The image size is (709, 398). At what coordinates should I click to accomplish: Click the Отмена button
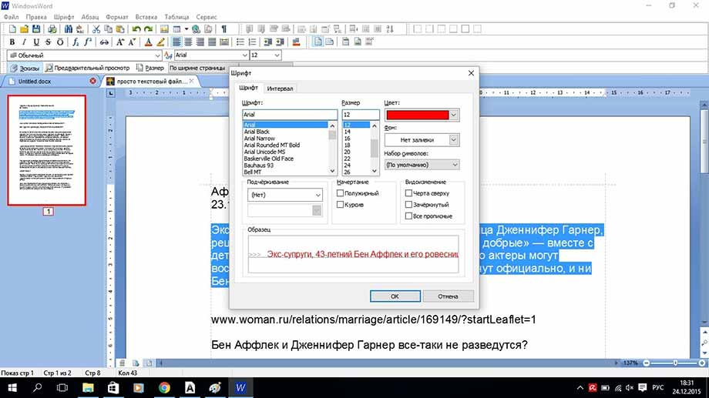click(448, 296)
